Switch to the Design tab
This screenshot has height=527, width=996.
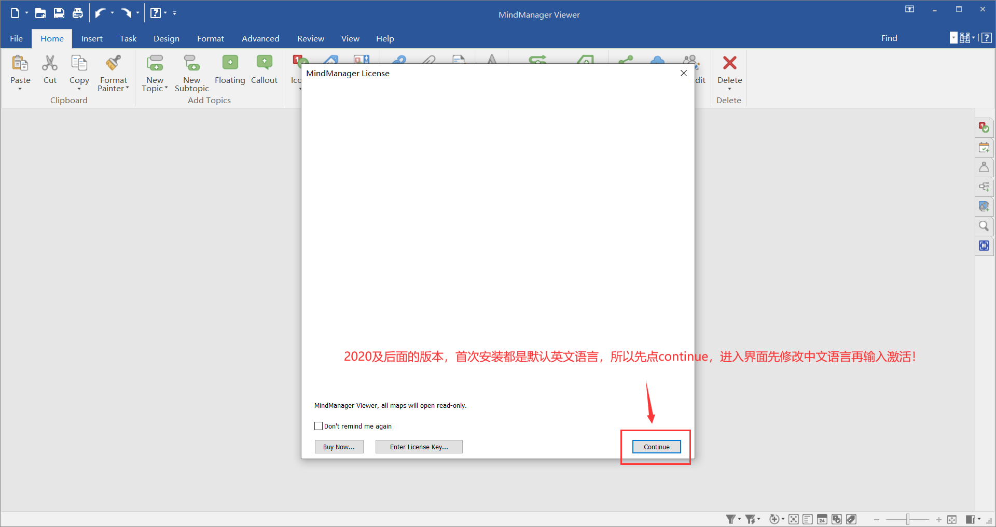click(x=167, y=38)
